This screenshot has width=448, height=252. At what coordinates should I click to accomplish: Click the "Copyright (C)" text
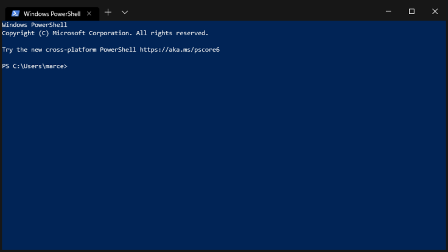(x=25, y=33)
